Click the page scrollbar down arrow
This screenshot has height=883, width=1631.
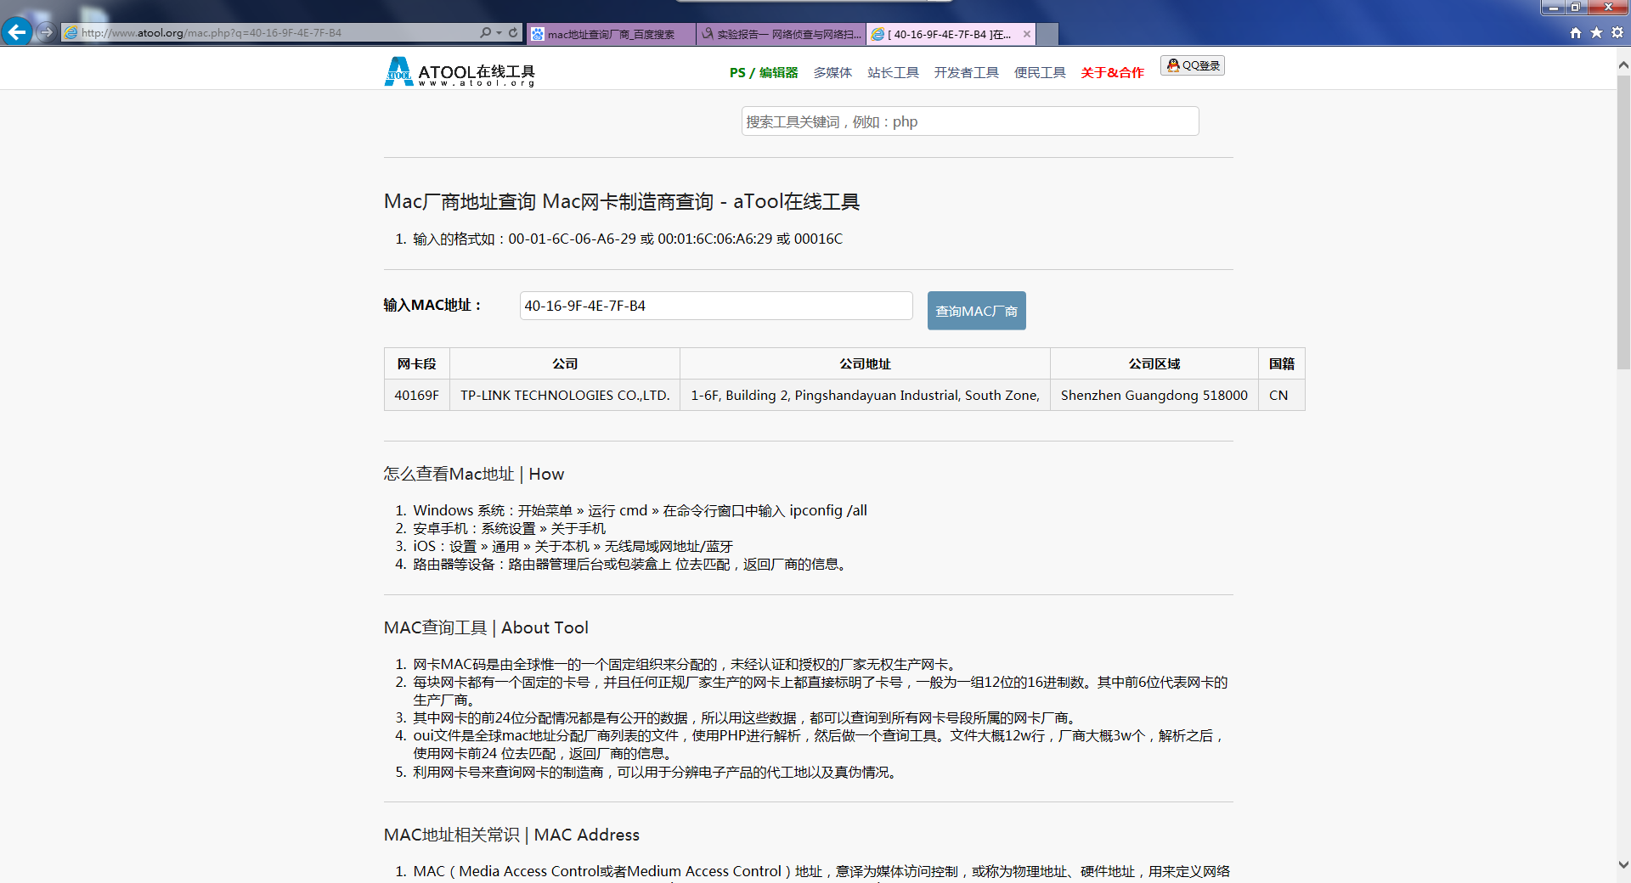pos(1623,865)
